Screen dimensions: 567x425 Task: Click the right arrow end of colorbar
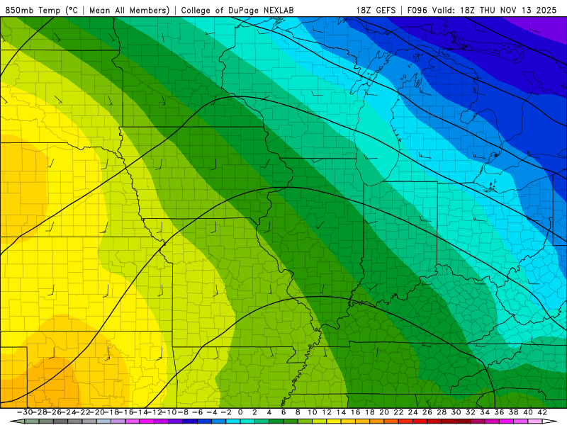coord(550,421)
